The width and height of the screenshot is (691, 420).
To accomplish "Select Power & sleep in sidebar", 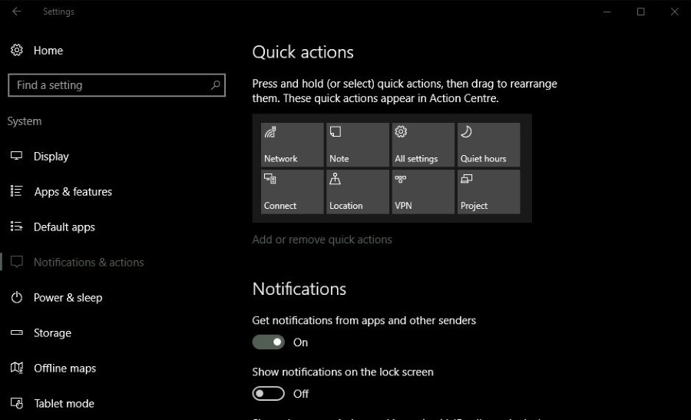I will (68, 298).
